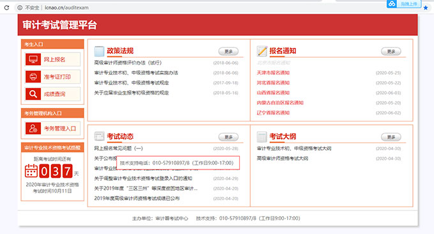Click the site info icon in address bar
This screenshot has width=434, height=234.
point(20,8)
